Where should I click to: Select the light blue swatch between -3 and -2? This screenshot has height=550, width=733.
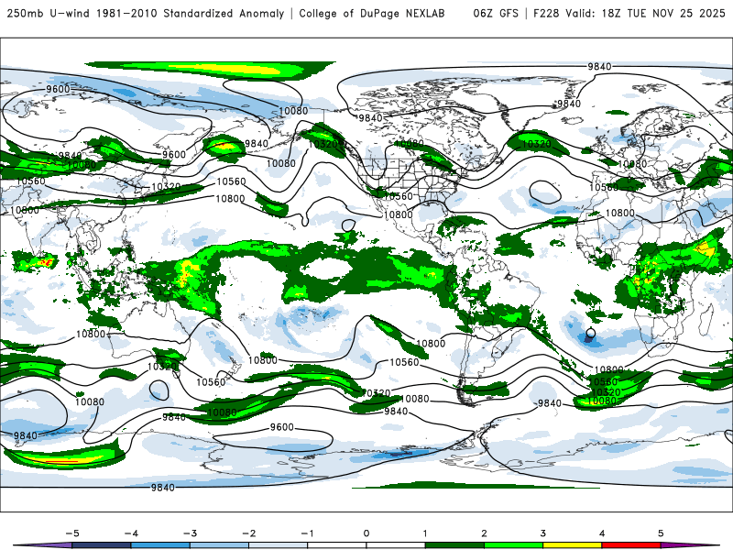click(219, 545)
